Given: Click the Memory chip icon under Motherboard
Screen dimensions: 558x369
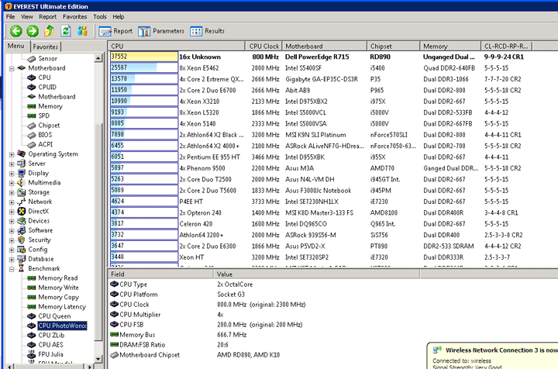Looking at the screenshot, I should pos(32,106).
